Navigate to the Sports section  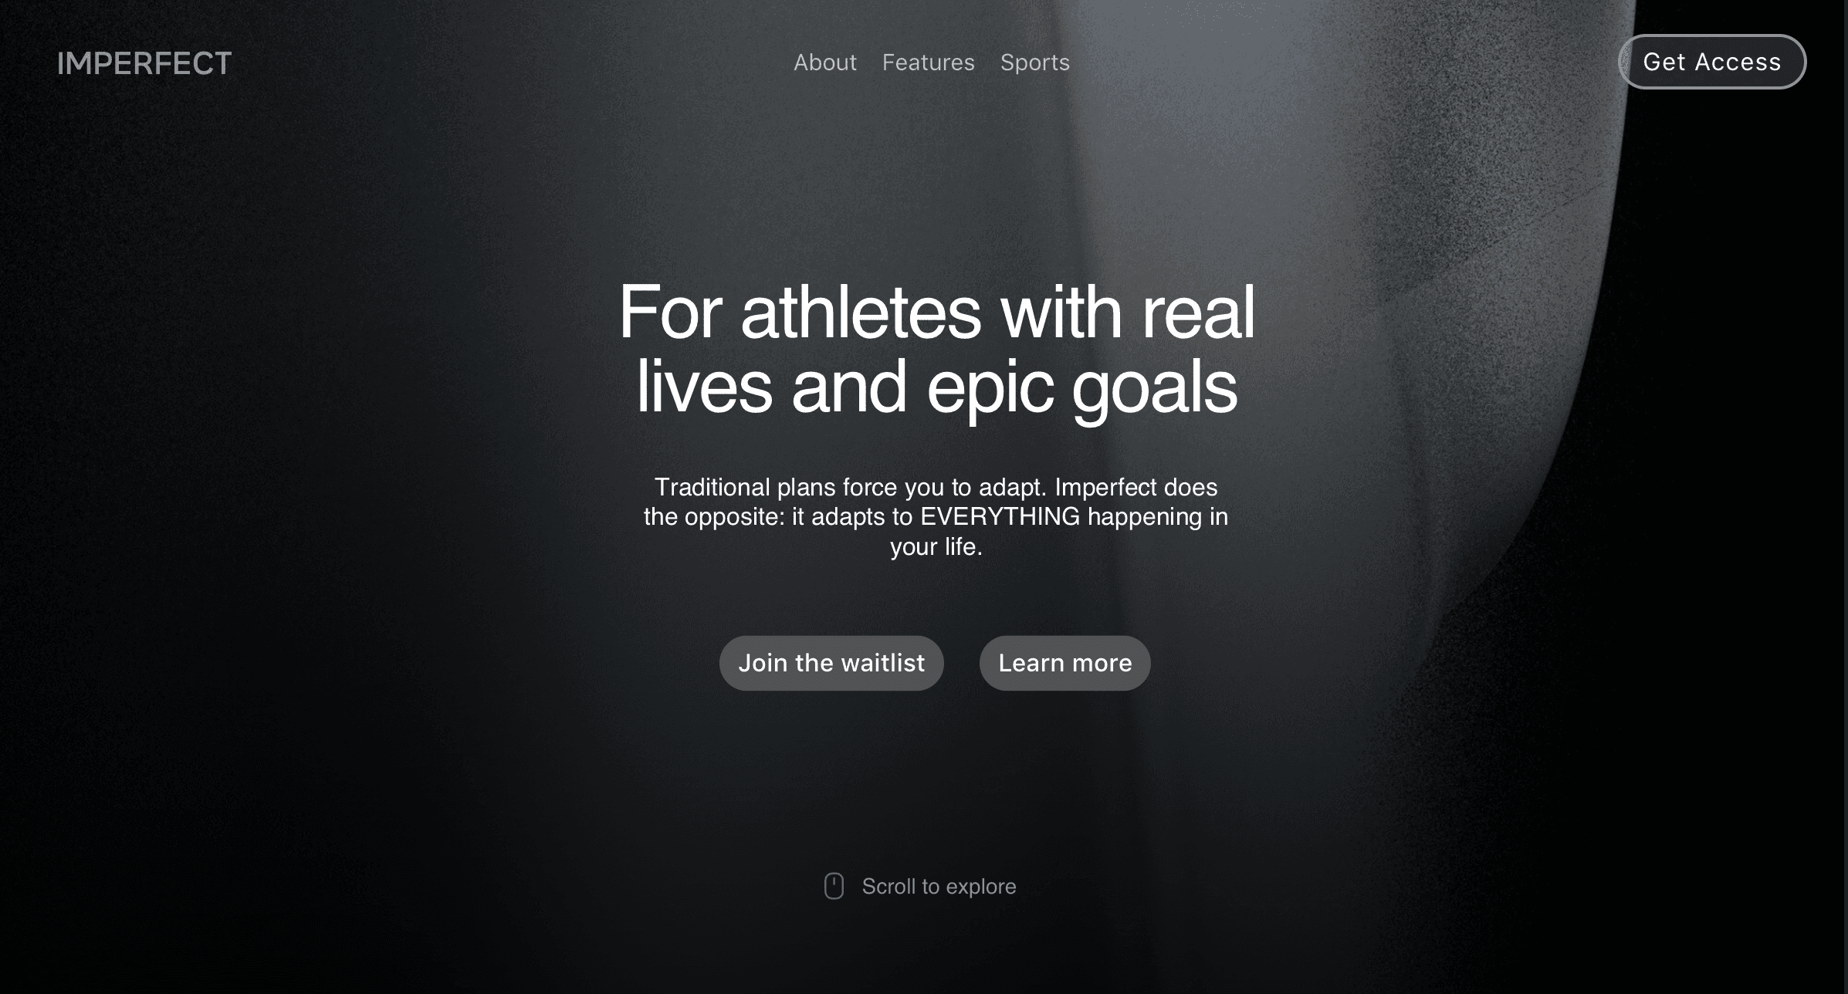(x=1034, y=63)
